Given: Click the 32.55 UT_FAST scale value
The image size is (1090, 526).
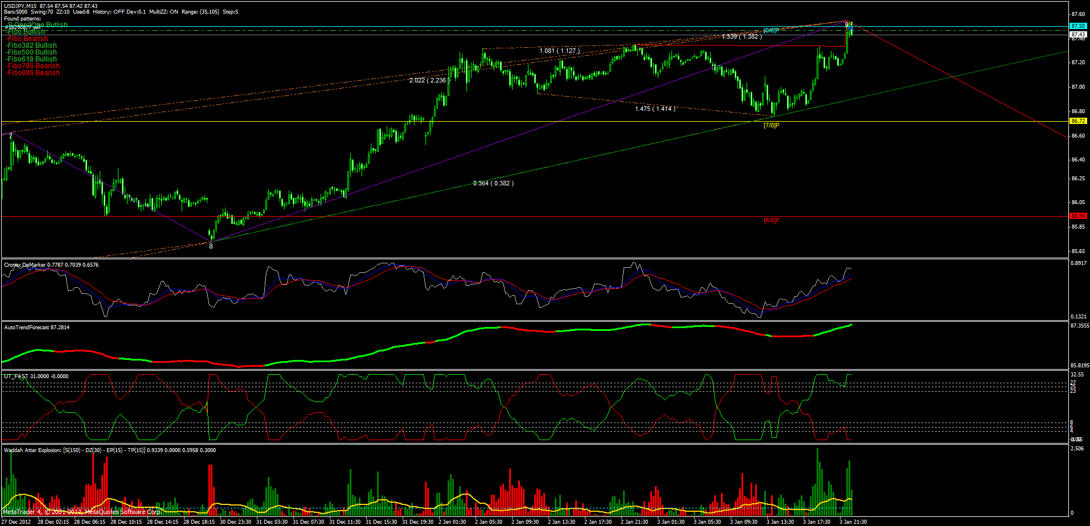Looking at the screenshot, I should pyautogui.click(x=1077, y=375).
